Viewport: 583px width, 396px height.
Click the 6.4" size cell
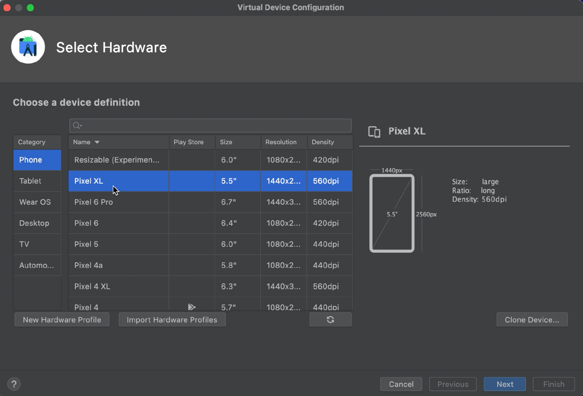click(238, 223)
